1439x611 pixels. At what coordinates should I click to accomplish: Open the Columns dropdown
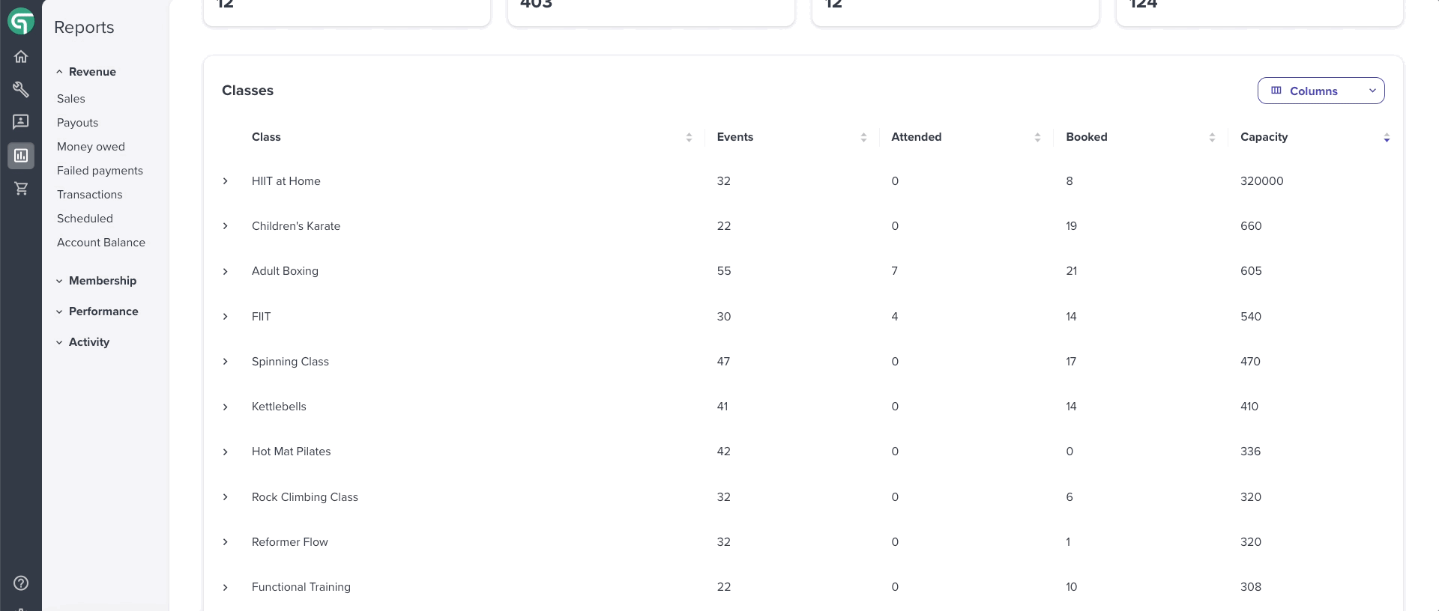(x=1321, y=91)
